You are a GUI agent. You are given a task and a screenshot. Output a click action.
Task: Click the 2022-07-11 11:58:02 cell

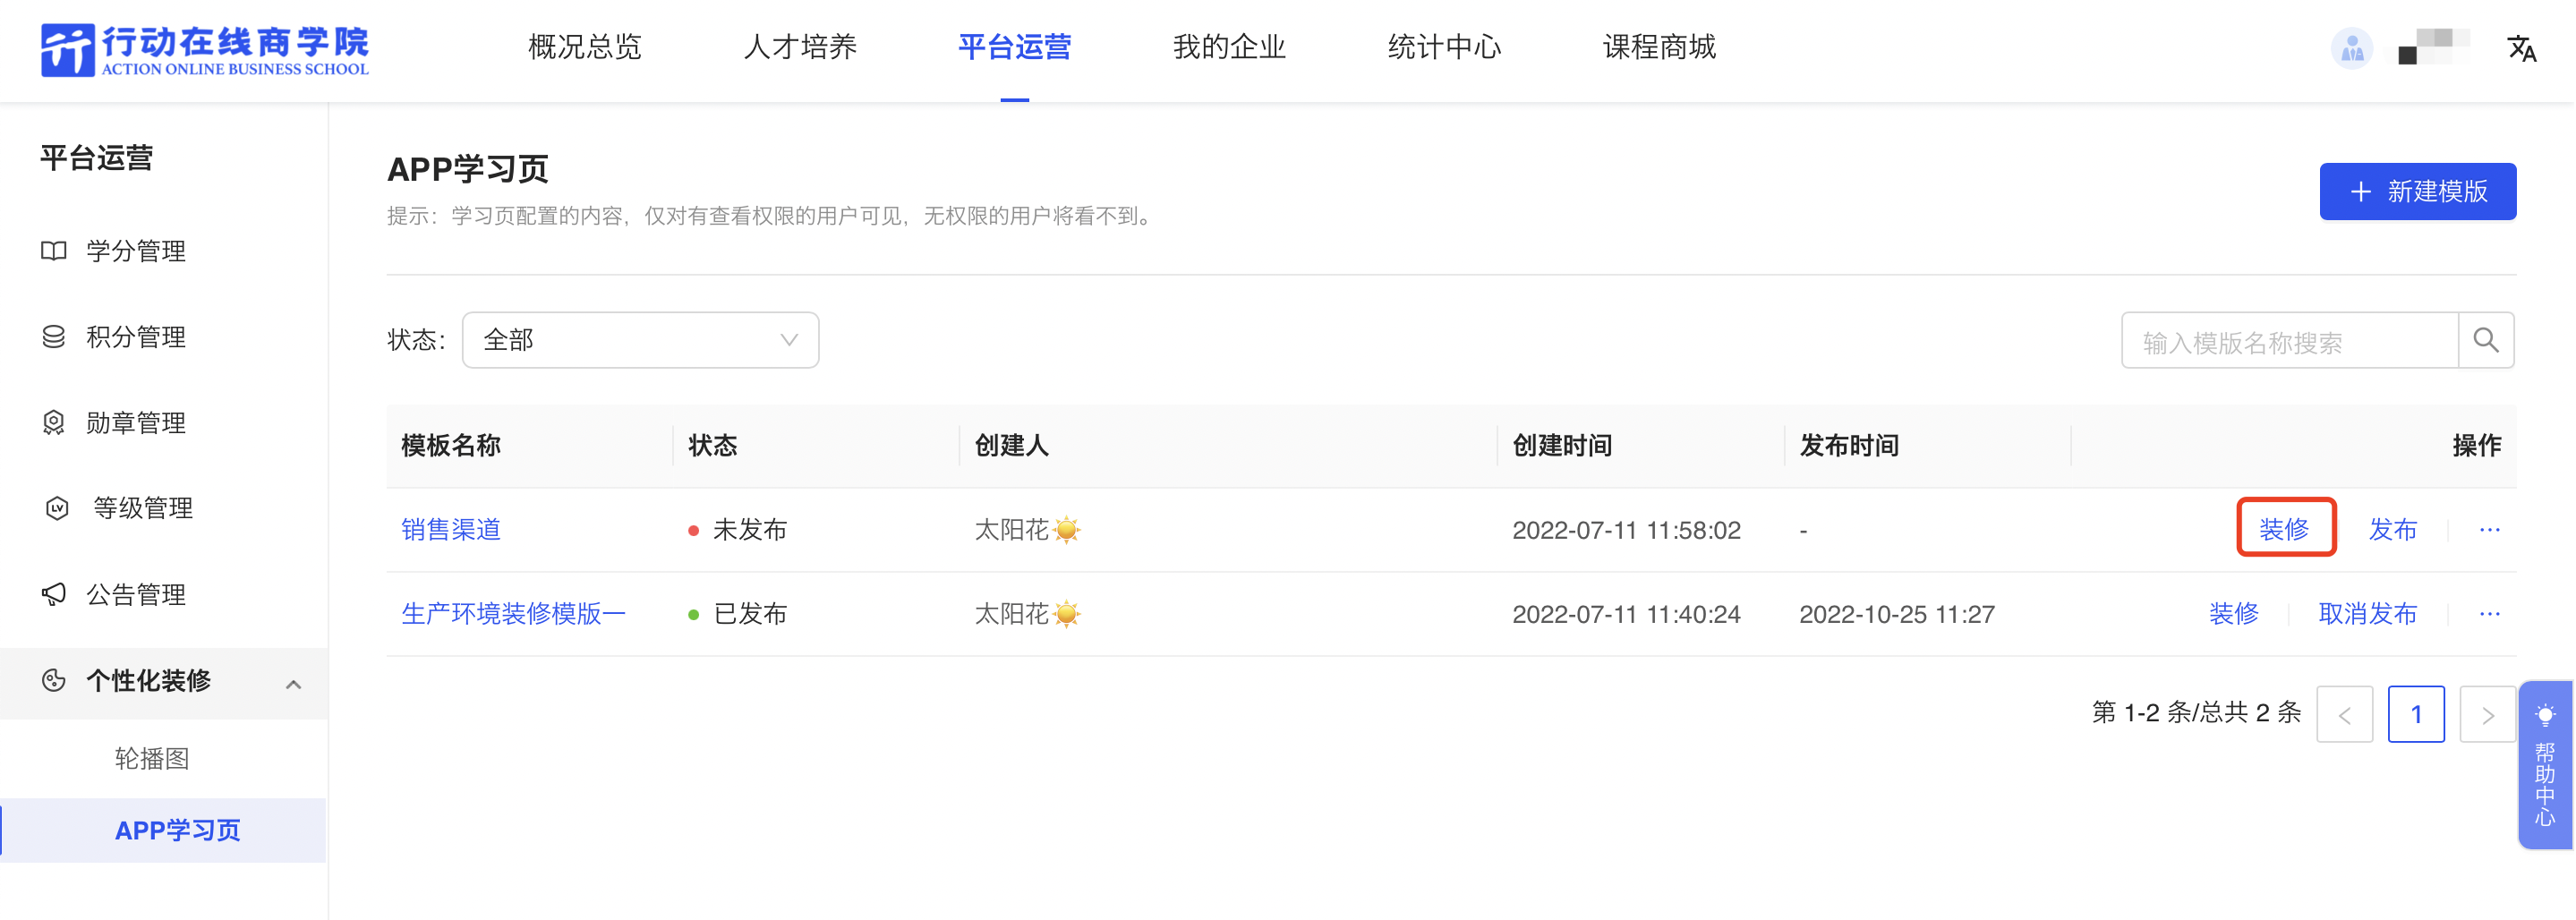click(1626, 529)
